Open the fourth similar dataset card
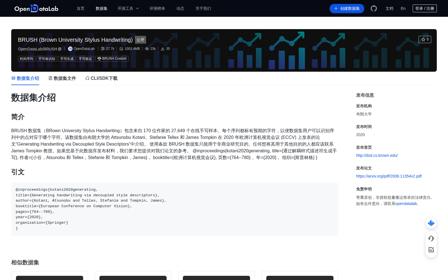Image resolution: width=448 pixels, height=280 pixels. 300,276
